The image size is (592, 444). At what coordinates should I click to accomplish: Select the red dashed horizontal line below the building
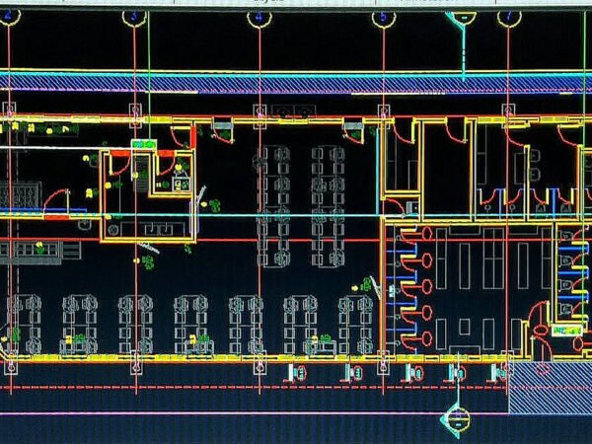tap(254, 388)
